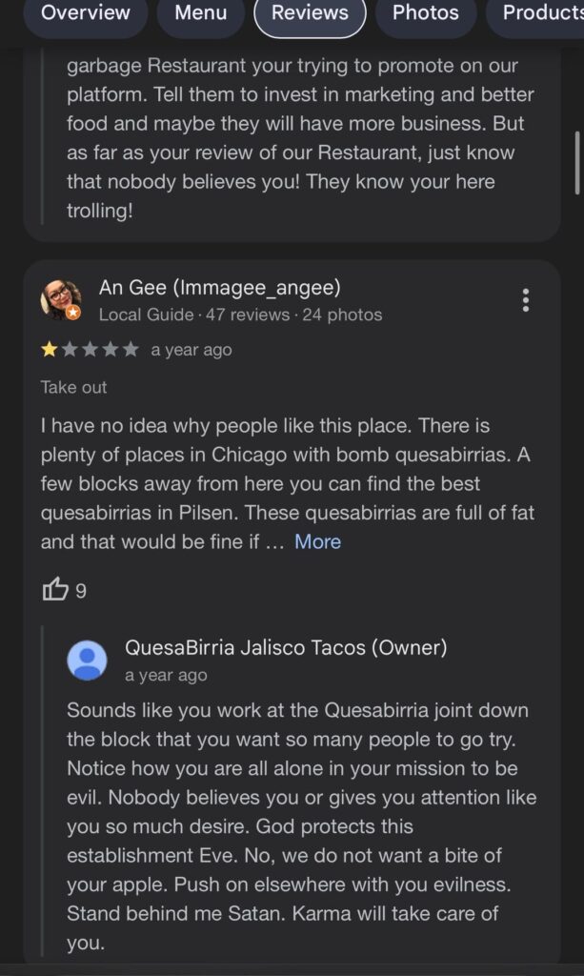
Task: Switch to the Photos tab
Action: coord(426,14)
